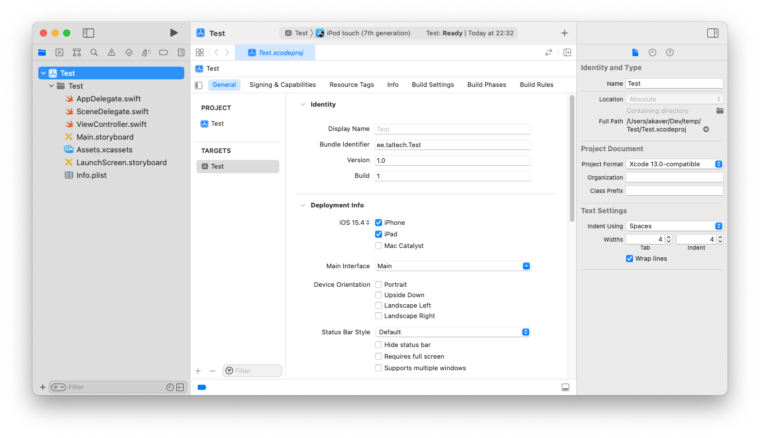760x438 pixels.
Task: Switch to Signing & Capabilities tab
Action: pos(283,85)
